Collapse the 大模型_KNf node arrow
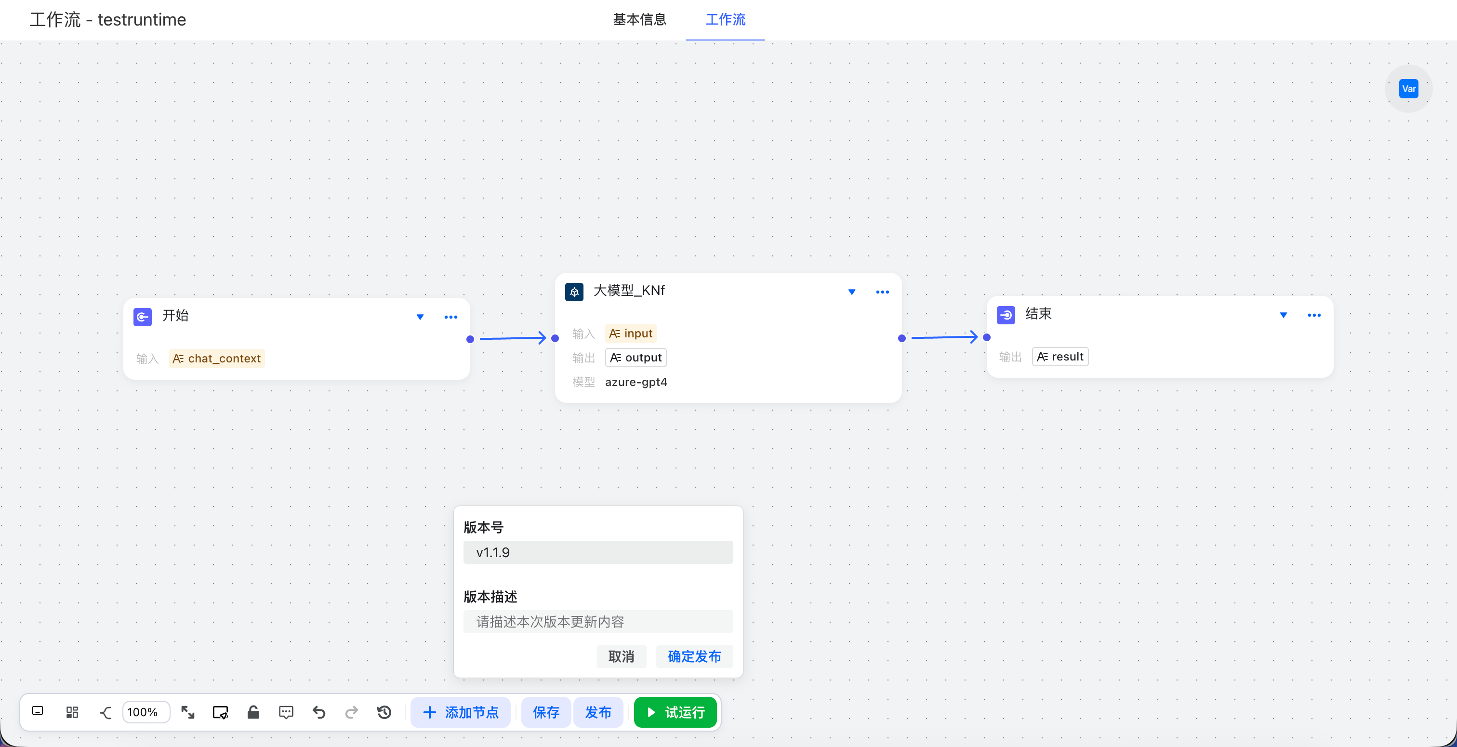Viewport: 1457px width, 747px height. pos(851,292)
